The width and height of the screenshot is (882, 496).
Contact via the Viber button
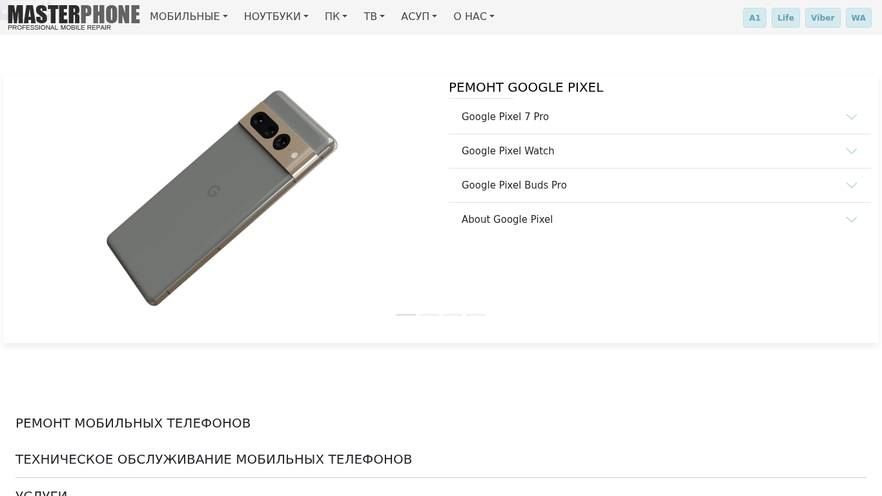tap(823, 18)
